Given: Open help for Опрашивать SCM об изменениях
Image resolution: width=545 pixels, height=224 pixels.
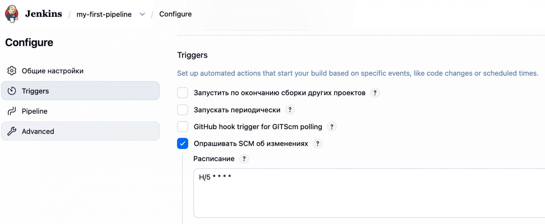Looking at the screenshot, I should tap(318, 143).
